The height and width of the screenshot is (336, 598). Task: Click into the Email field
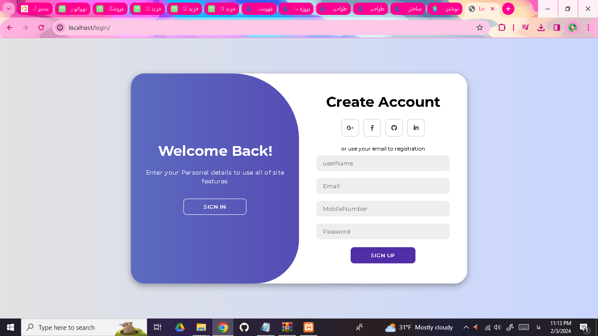point(383,186)
